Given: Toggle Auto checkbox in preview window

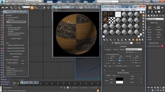Looking at the screenshot, I should coord(54,10).
